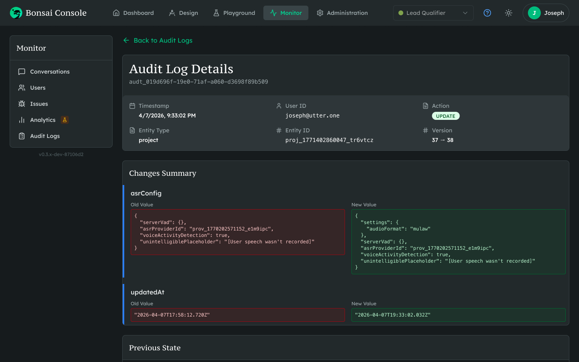
Task: Click the UPDATE action badge
Action: [446, 116]
